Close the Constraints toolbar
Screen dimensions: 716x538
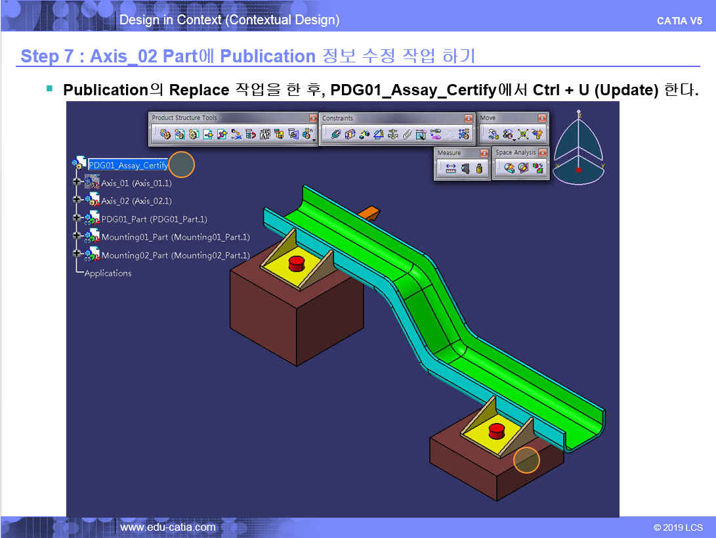pos(469,118)
